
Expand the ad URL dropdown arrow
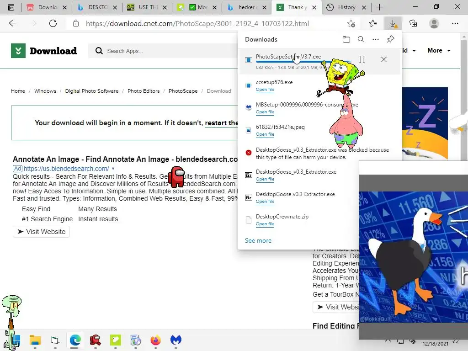(x=113, y=169)
